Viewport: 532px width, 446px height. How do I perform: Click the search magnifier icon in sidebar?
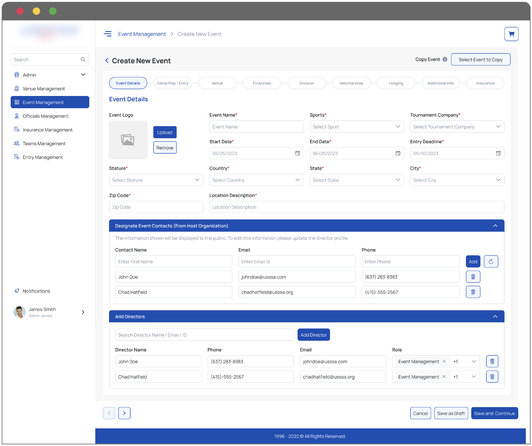tap(83, 59)
